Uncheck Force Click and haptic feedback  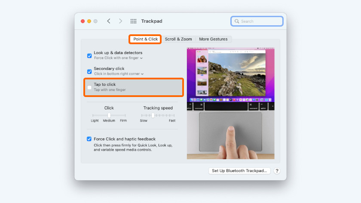[x=89, y=139]
